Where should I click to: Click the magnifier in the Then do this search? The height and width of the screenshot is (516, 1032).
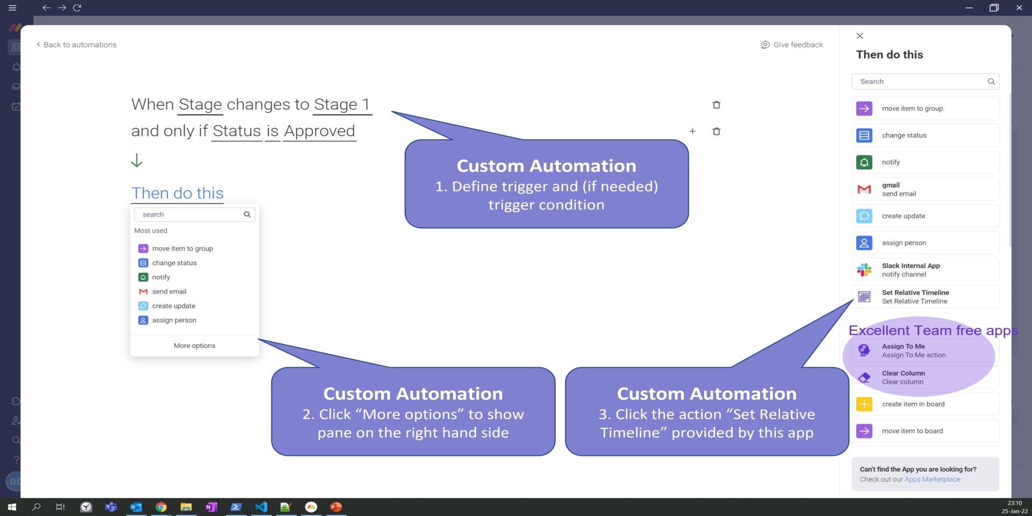click(x=991, y=82)
